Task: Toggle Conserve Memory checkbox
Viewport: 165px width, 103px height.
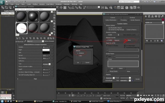Action: pos(125,30)
